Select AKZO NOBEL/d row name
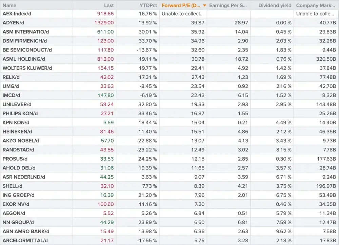This screenshot has height=245, width=339. [x=21, y=141]
